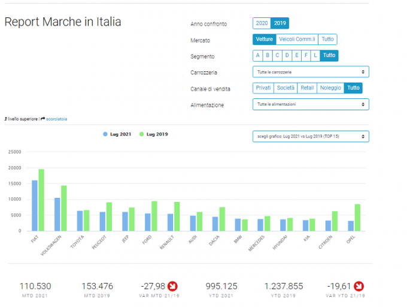The image size is (407, 307).
Task: Select segment C
Action: coord(277,55)
